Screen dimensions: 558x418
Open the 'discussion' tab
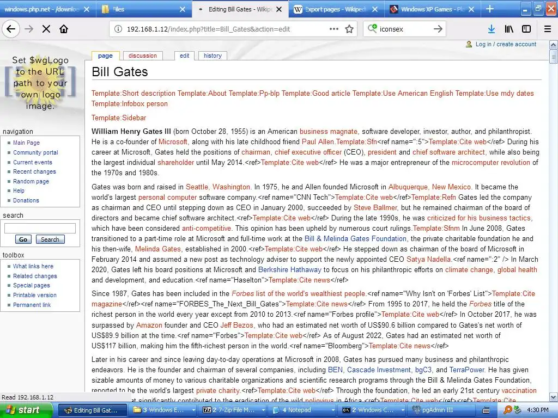tap(143, 56)
